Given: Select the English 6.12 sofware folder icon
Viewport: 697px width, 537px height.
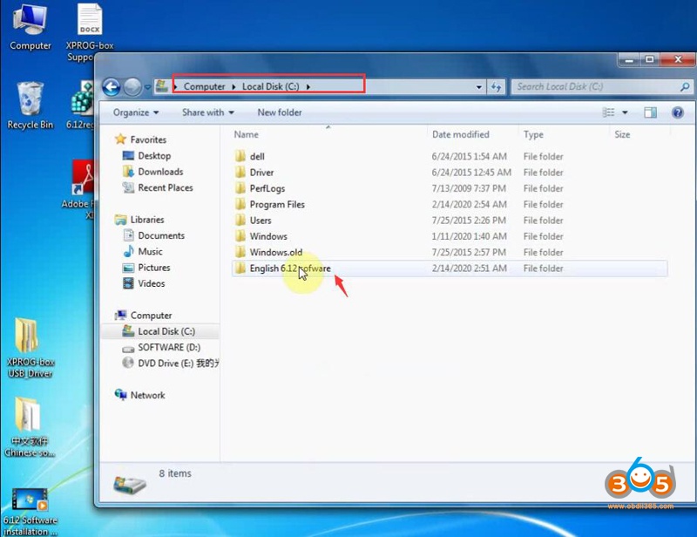Looking at the screenshot, I should [240, 268].
